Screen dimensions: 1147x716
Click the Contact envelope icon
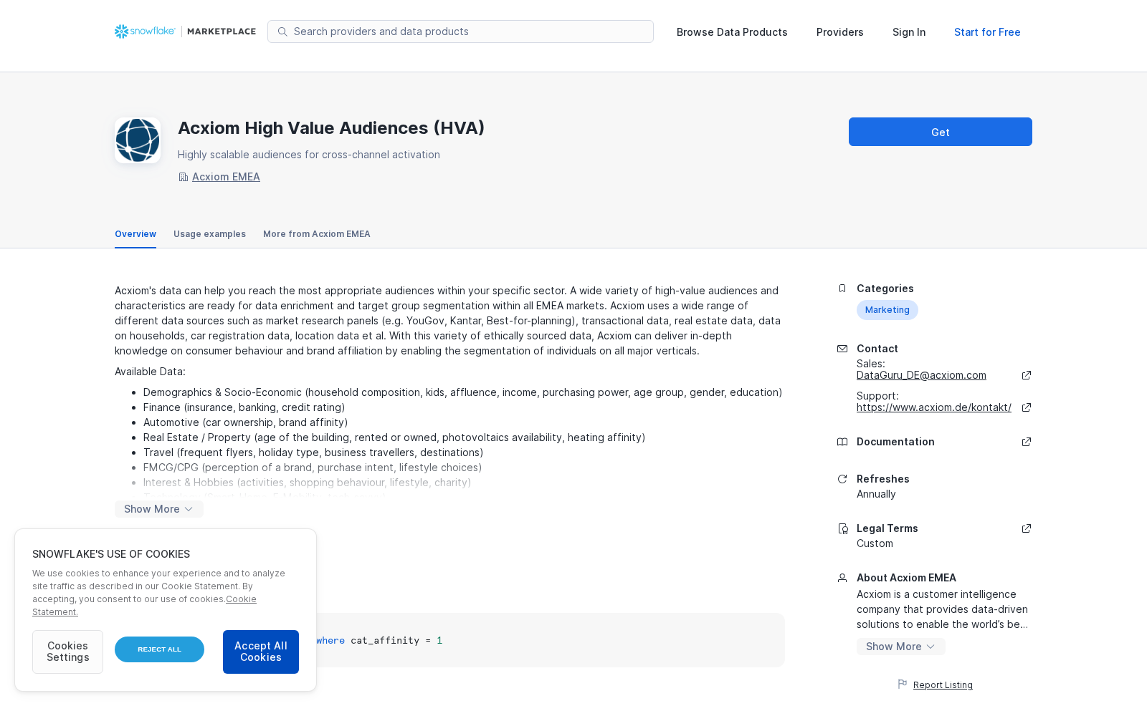point(842,349)
